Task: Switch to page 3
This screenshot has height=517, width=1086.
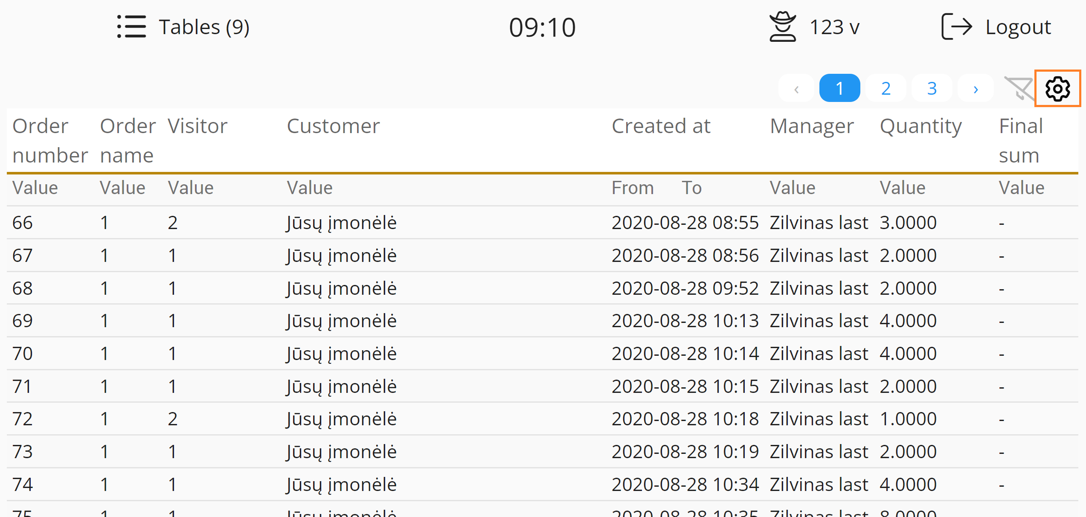Action: 932,89
